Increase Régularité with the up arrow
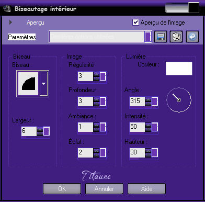The height and width of the screenshot is (202, 205). pos(96,74)
